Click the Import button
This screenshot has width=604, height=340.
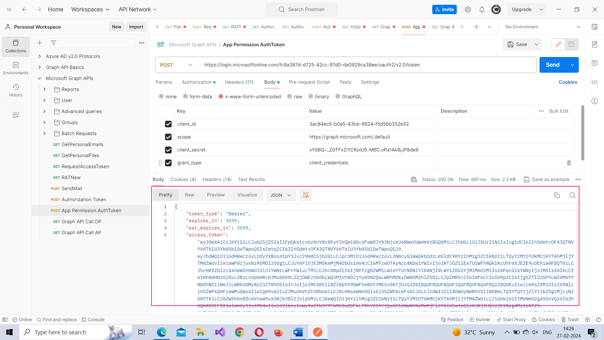136,27
